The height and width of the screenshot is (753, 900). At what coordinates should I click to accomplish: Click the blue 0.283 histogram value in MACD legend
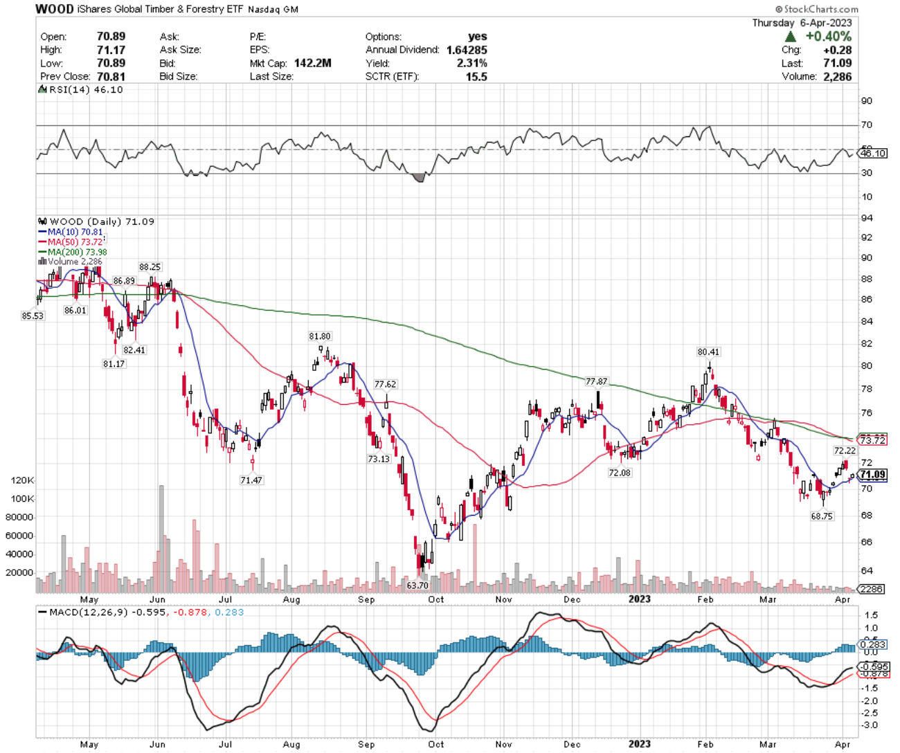[x=229, y=613]
